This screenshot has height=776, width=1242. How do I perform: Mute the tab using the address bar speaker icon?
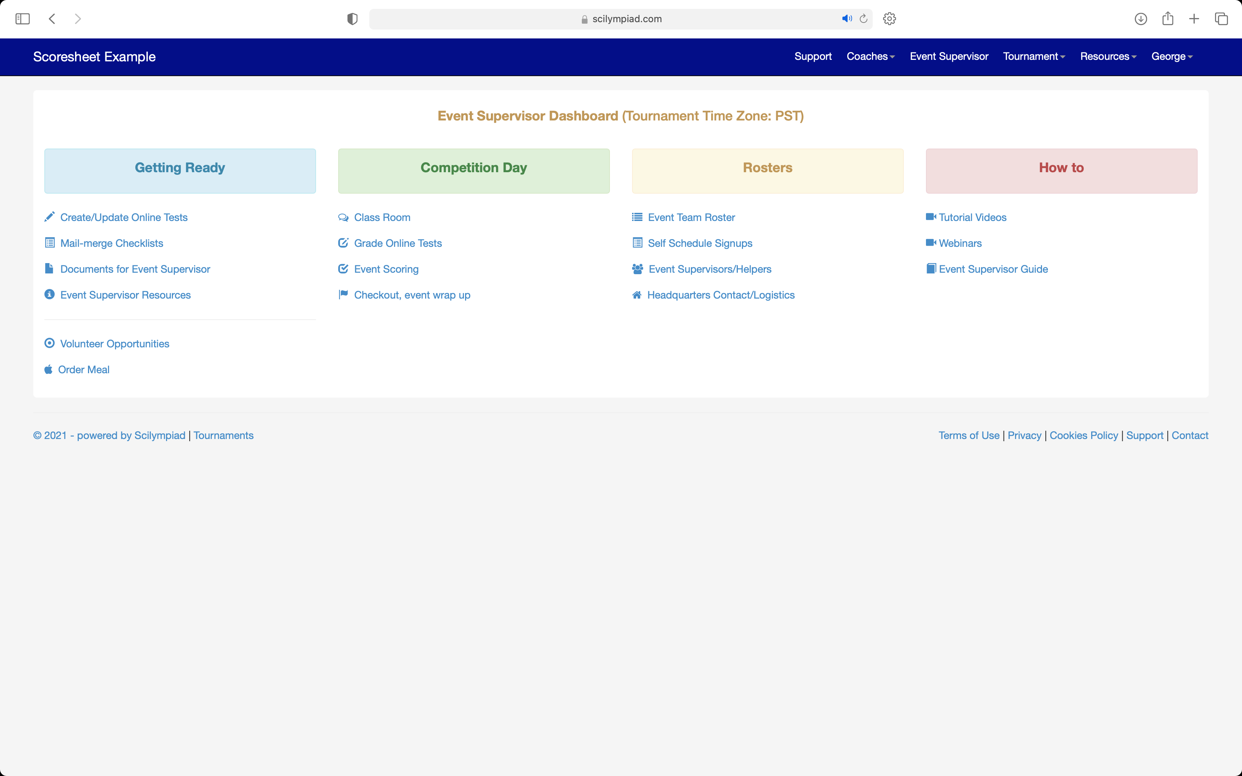(847, 19)
